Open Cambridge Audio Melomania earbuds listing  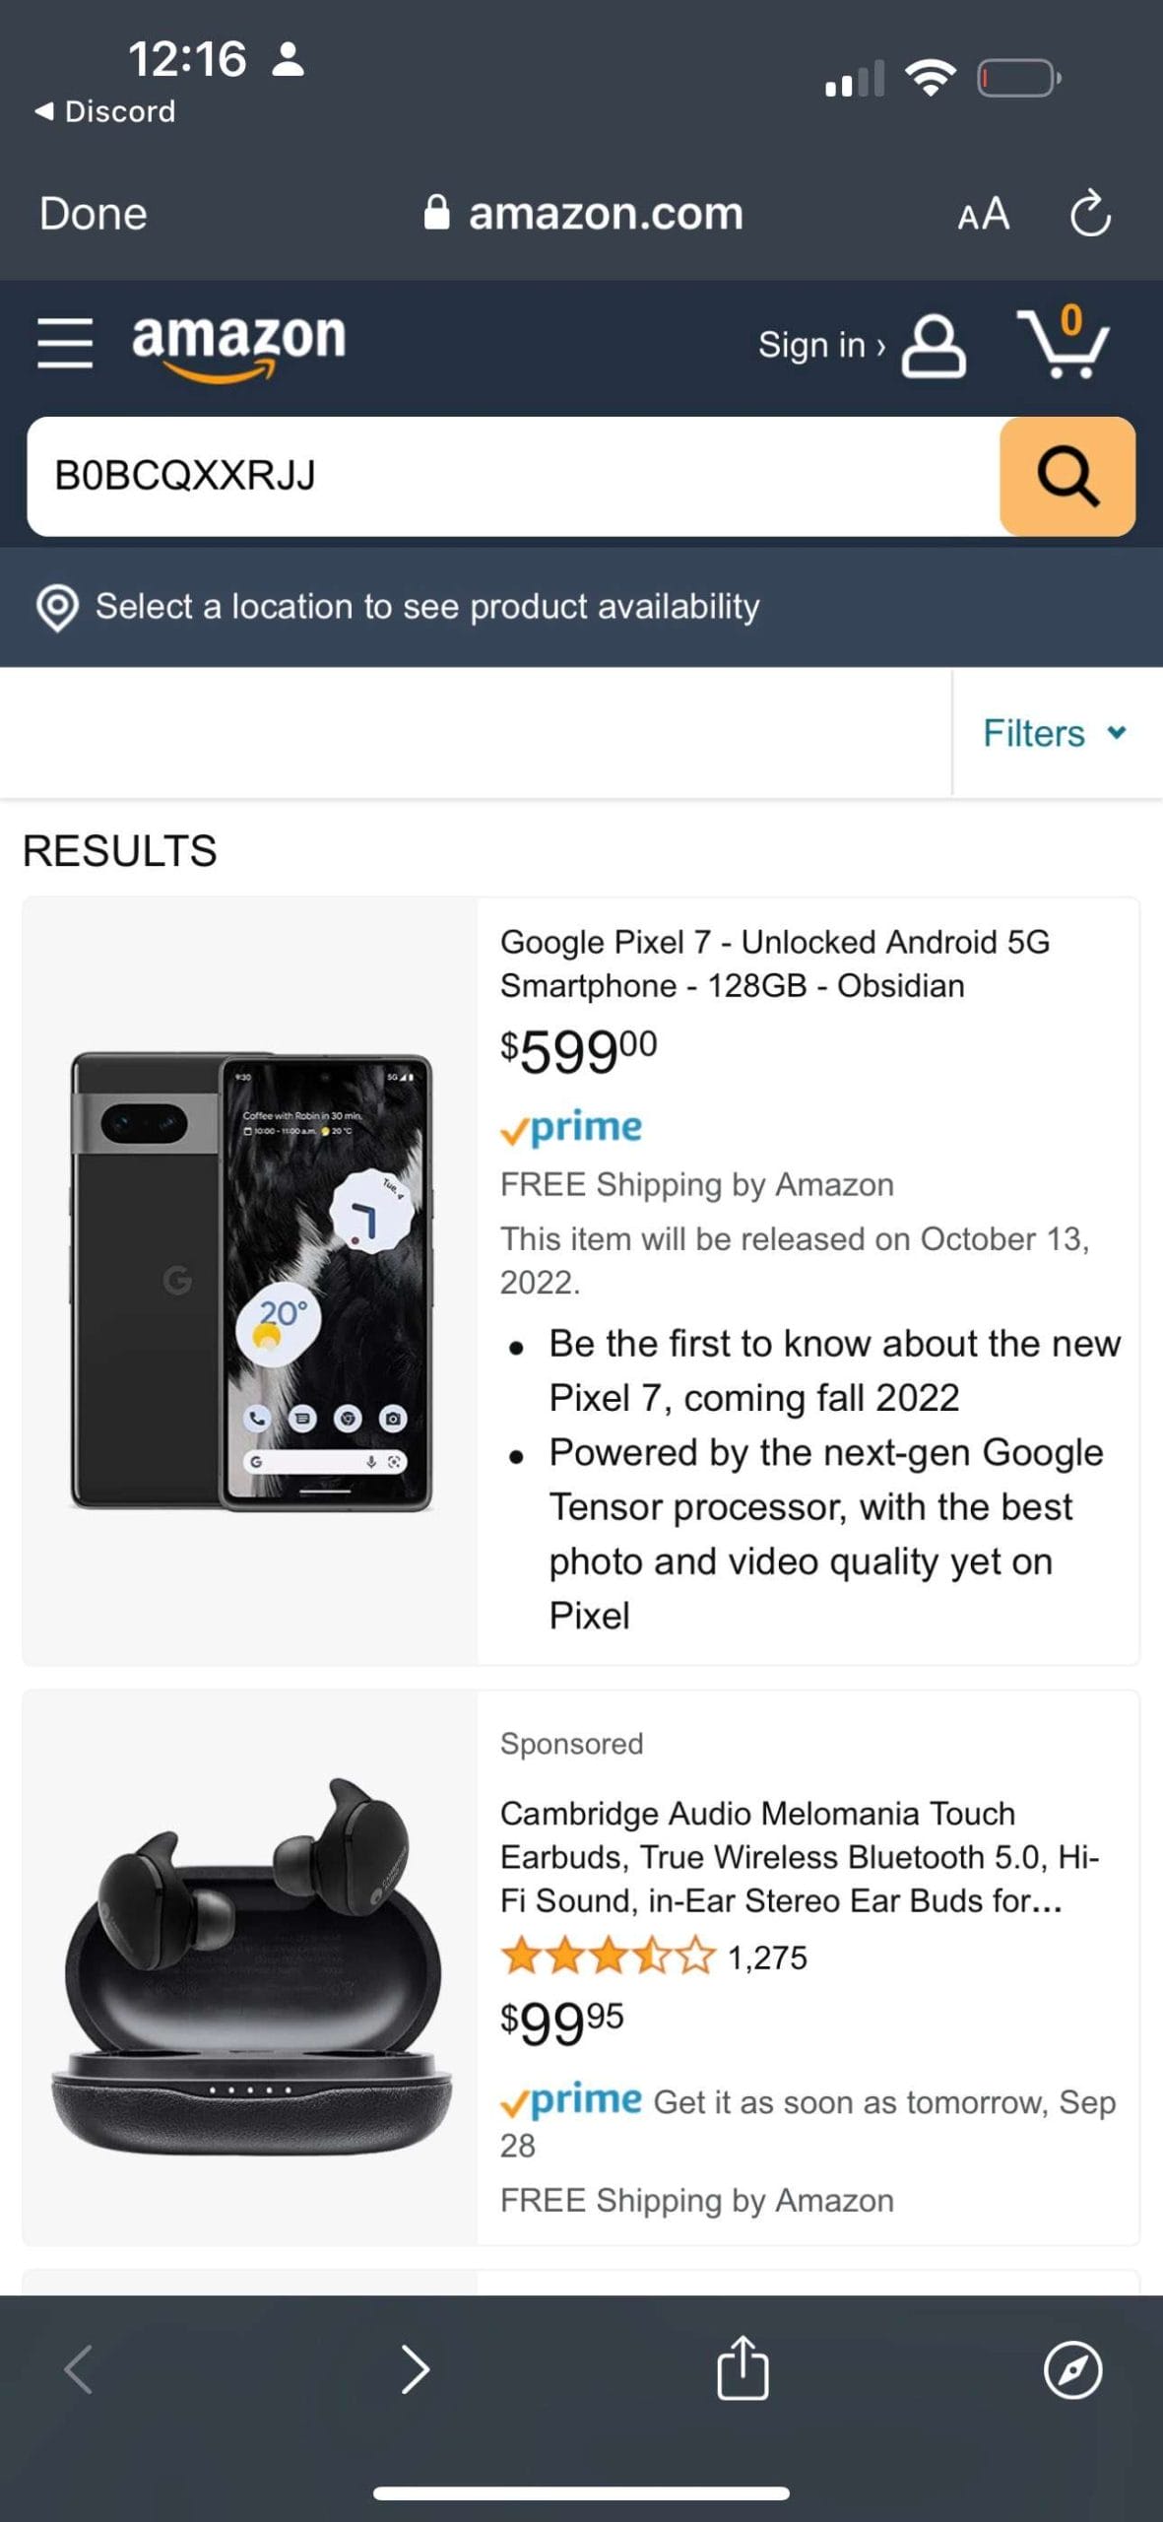799,1856
